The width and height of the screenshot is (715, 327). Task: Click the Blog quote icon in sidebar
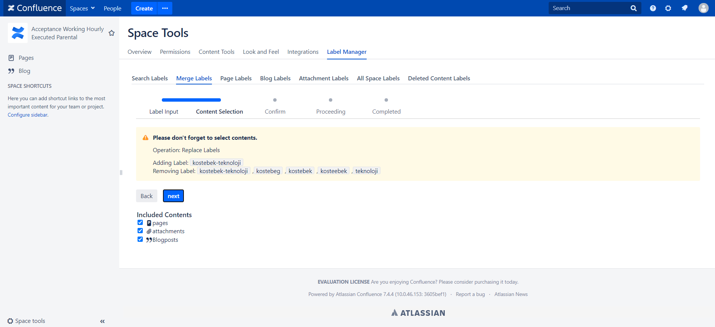(11, 71)
